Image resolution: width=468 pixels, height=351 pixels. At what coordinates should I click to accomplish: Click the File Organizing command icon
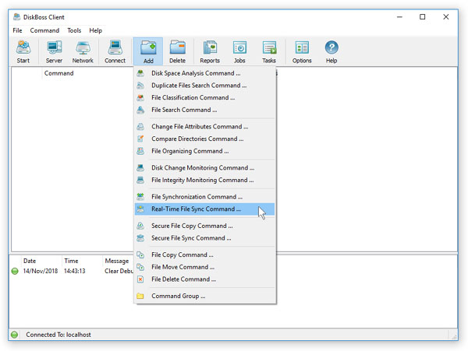point(140,151)
